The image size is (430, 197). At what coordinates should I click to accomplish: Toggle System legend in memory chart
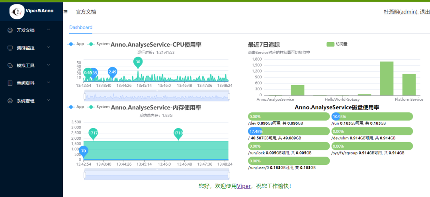(x=98, y=107)
